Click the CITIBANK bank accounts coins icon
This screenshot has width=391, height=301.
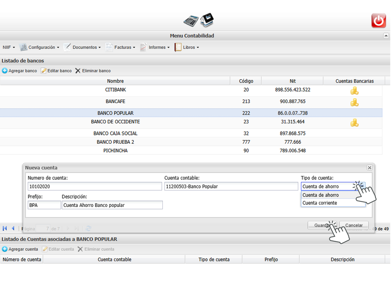point(354,91)
